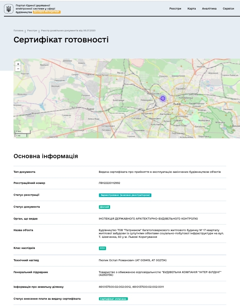240x308 pixels.
Task: Click the Статус реєстрації label
Action: tap(26, 195)
